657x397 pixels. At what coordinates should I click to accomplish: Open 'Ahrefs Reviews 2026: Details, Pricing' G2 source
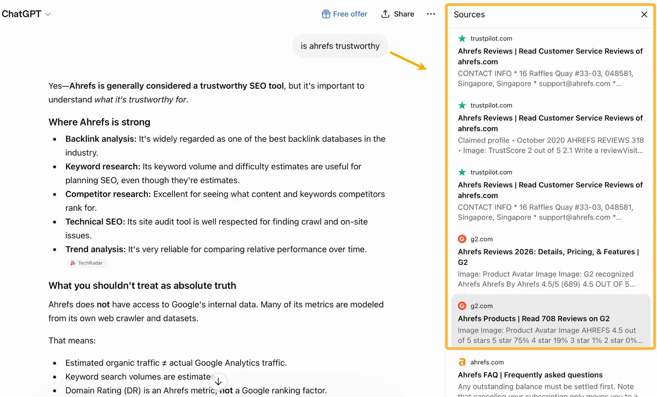551,262
